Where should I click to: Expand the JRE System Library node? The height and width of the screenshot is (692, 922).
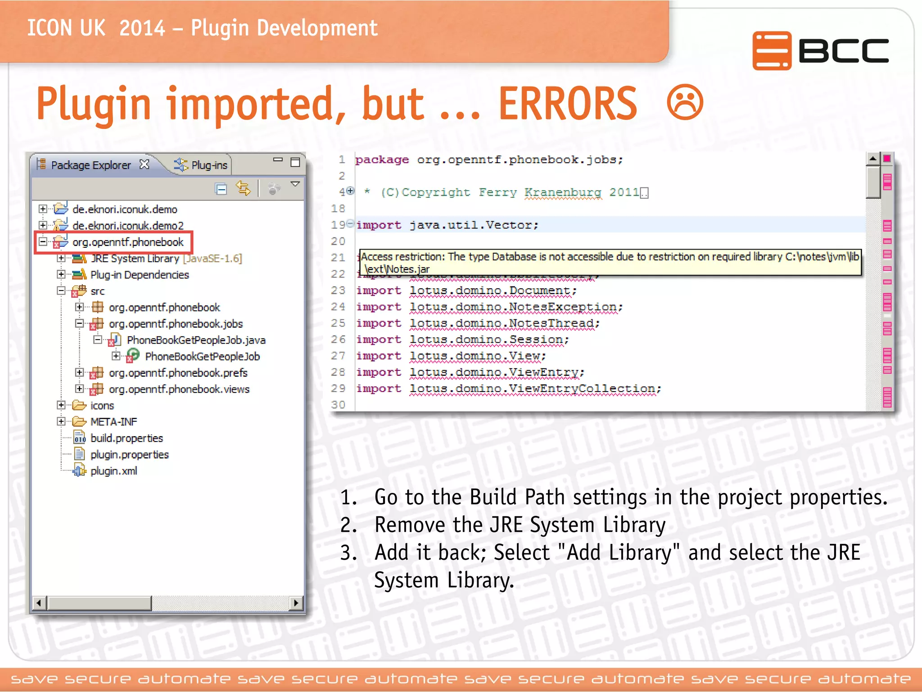pos(61,258)
